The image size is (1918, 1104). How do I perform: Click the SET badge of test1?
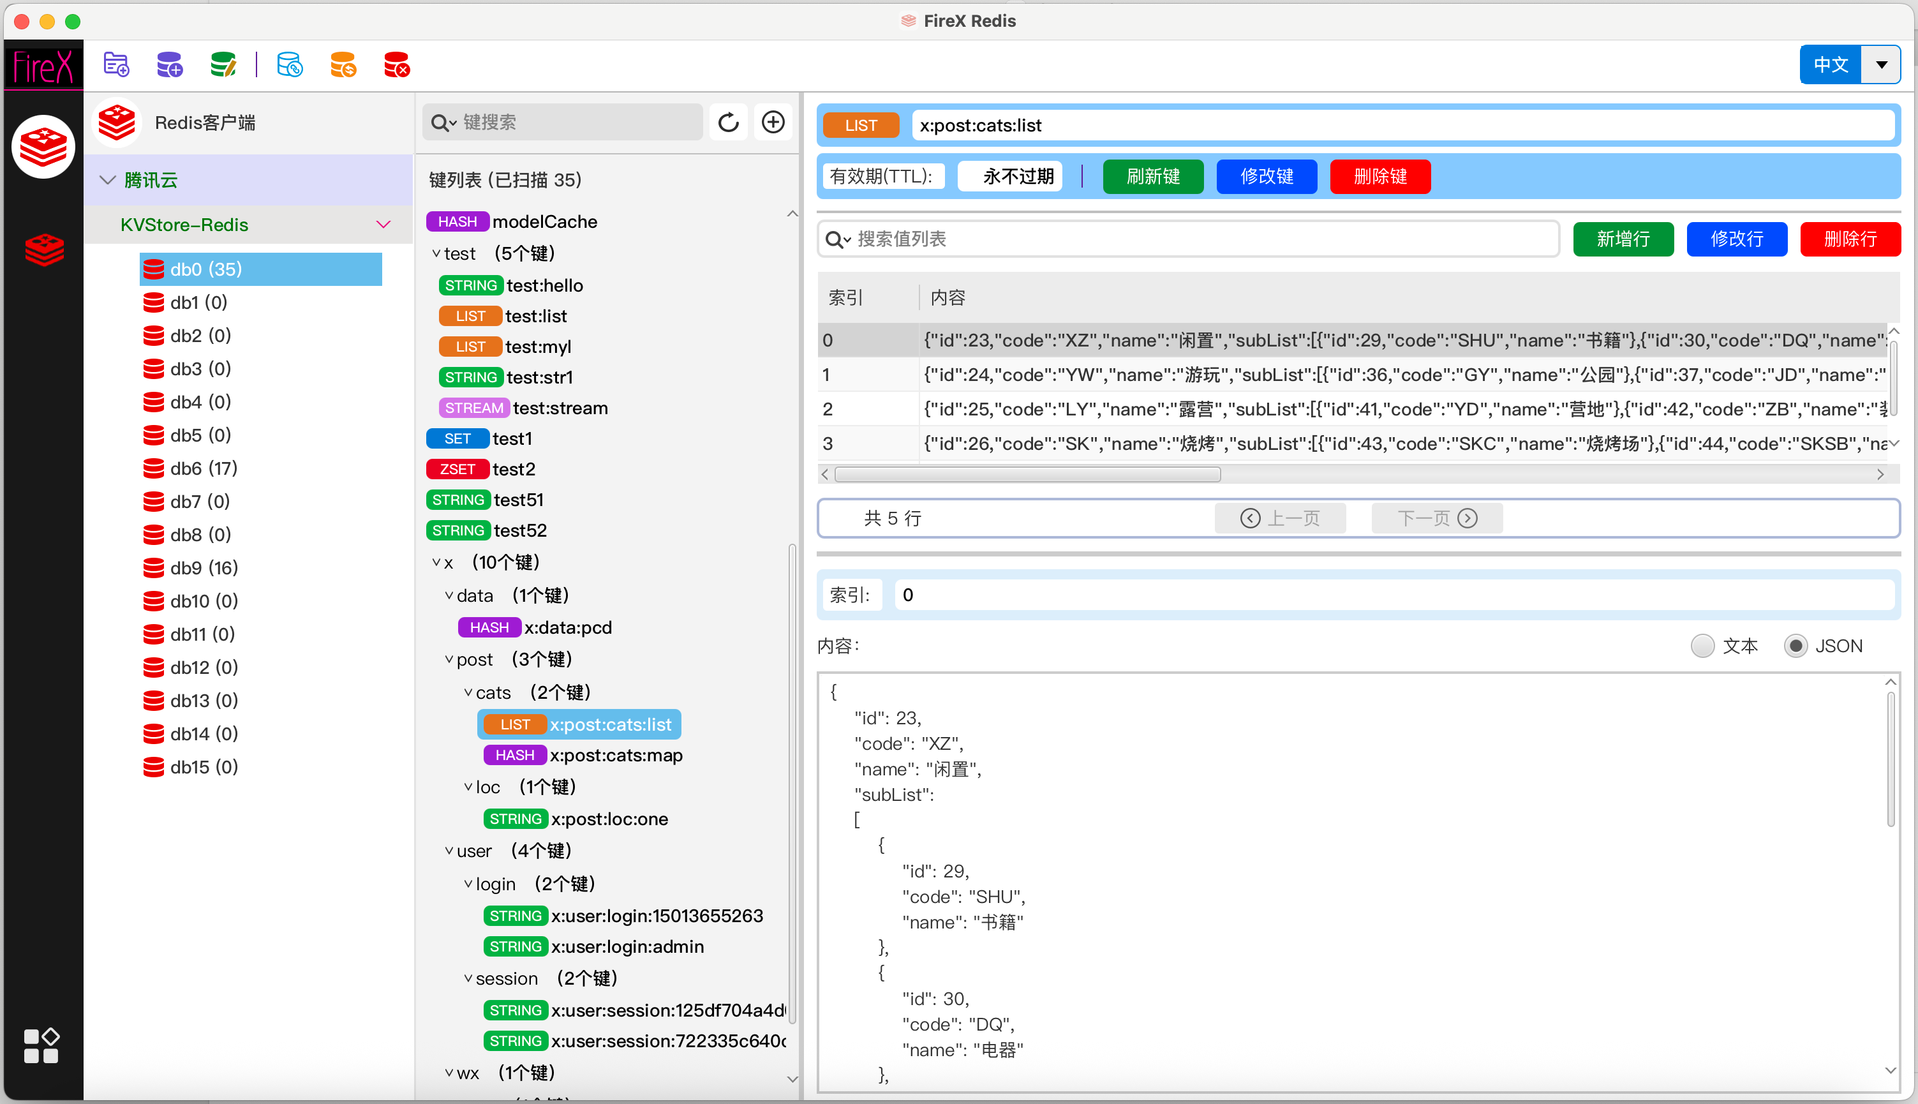point(457,438)
